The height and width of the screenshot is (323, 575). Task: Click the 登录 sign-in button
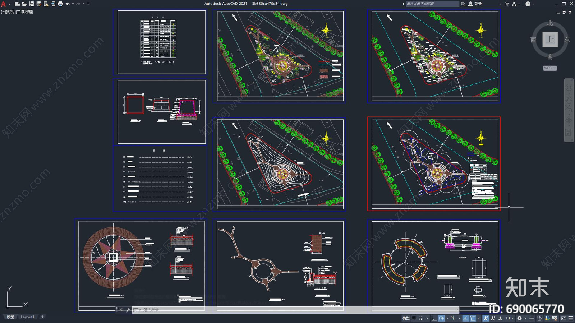[478, 4]
